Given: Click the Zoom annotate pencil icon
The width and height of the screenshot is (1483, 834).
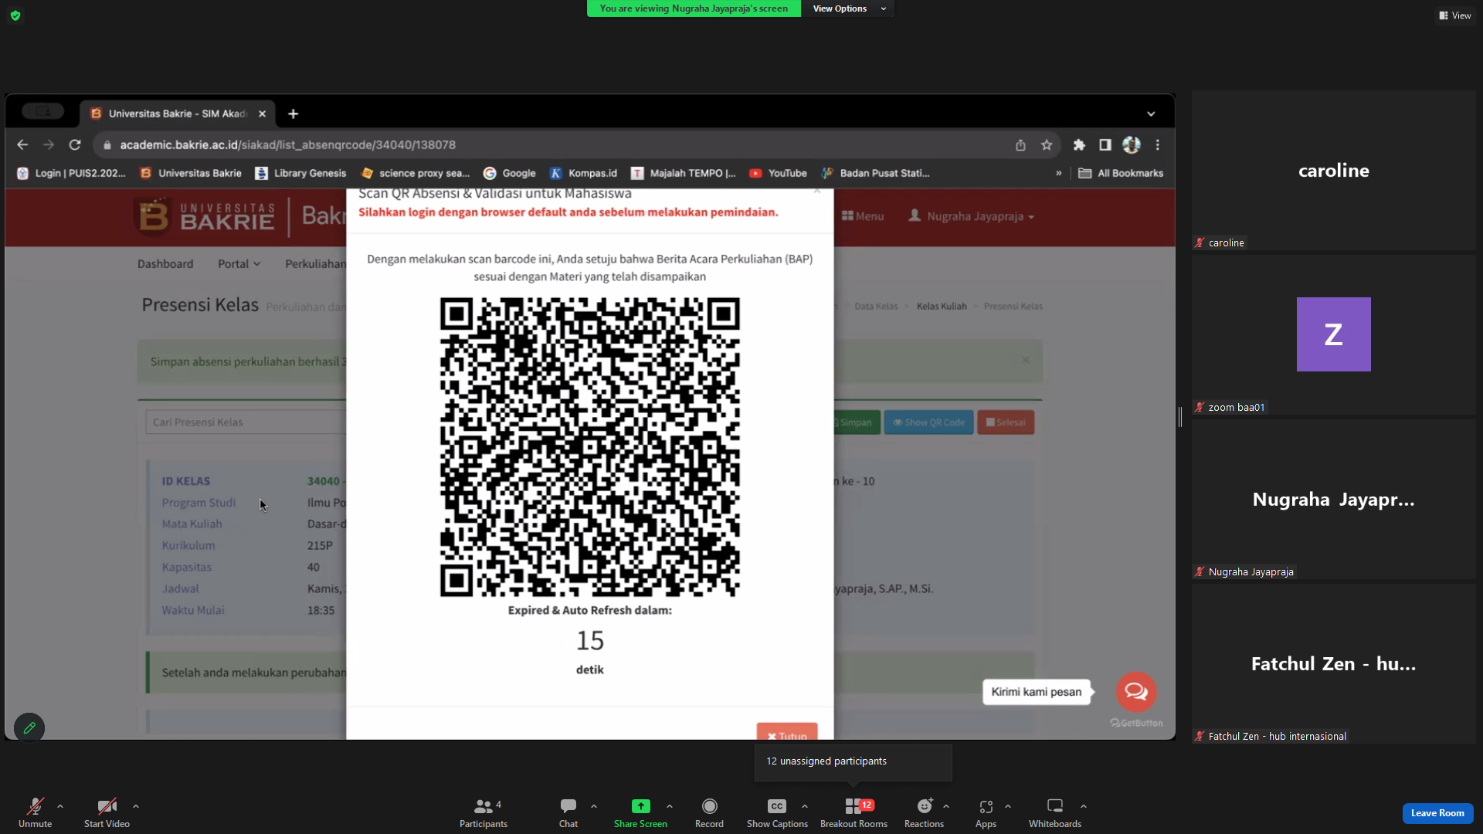Looking at the screenshot, I should click(x=29, y=727).
